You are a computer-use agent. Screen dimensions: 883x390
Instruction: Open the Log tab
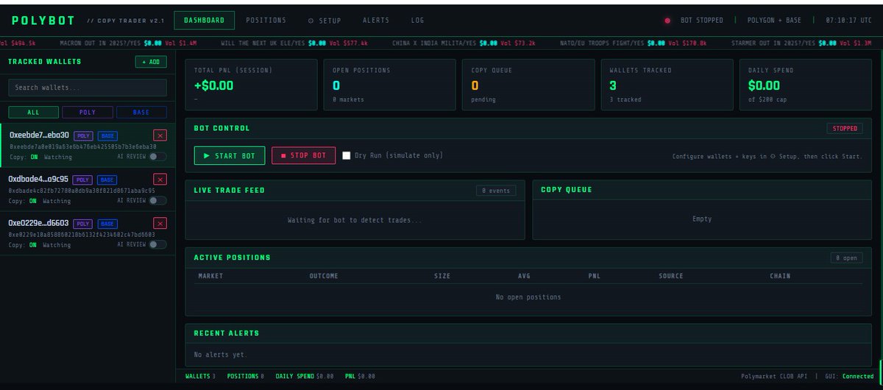(417, 21)
